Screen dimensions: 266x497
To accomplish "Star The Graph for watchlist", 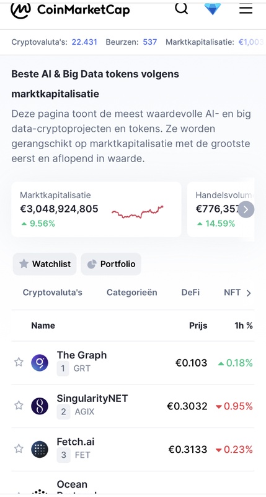I will tap(19, 362).
